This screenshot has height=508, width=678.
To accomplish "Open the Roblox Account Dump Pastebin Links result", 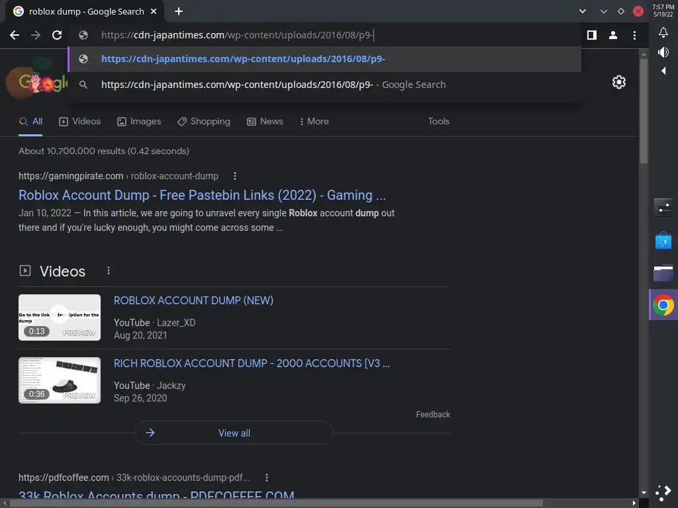I will 202,195.
